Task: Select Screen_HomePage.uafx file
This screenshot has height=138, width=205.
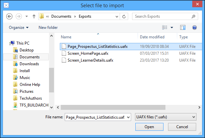Action: coord(88,53)
